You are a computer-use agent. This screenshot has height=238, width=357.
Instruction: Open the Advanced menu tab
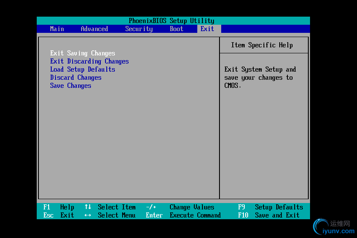click(x=94, y=29)
